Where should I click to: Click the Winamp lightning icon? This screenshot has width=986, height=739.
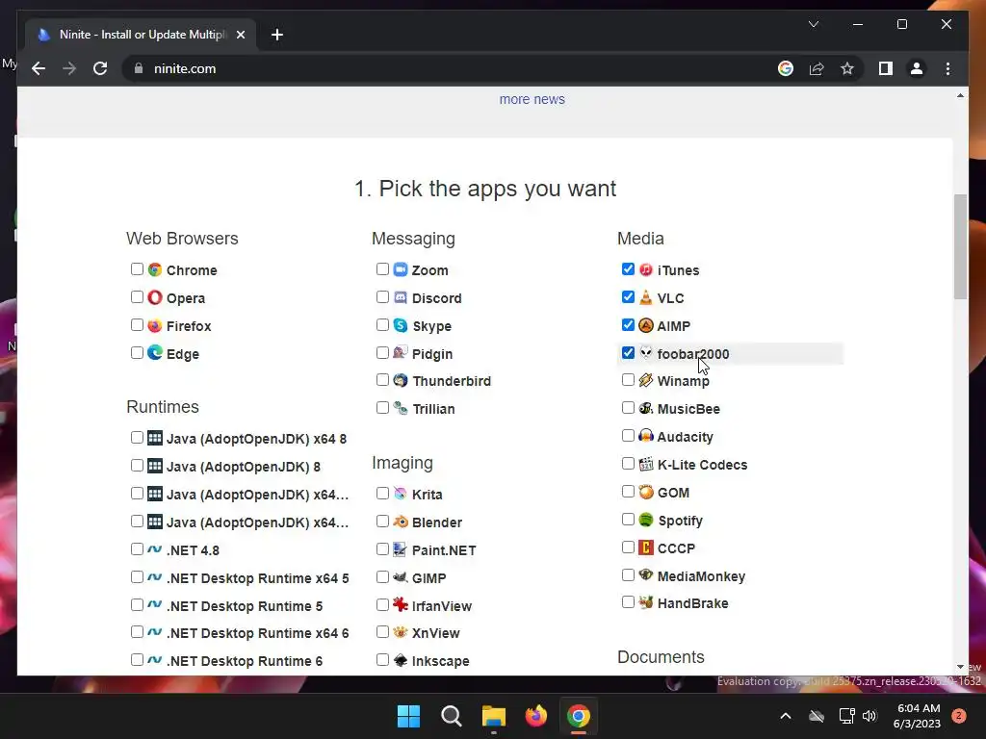tap(646, 380)
